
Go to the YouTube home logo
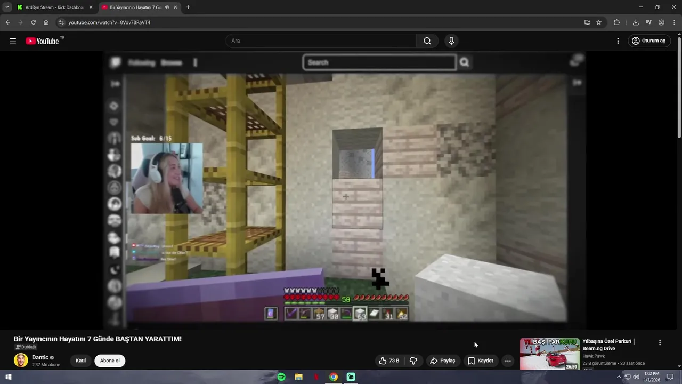[x=42, y=41]
